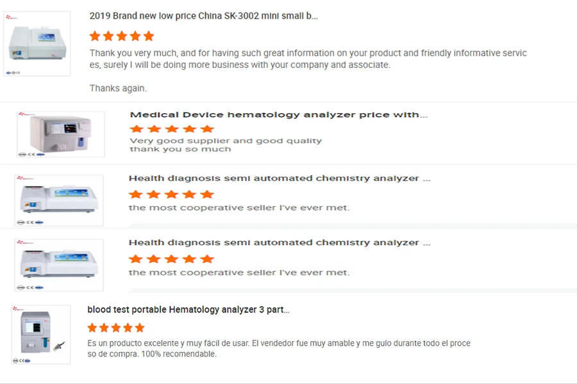This screenshot has height=384, width=577.
Task: Open the Medical Device hematology analyzer thumbnail
Action: [60, 134]
